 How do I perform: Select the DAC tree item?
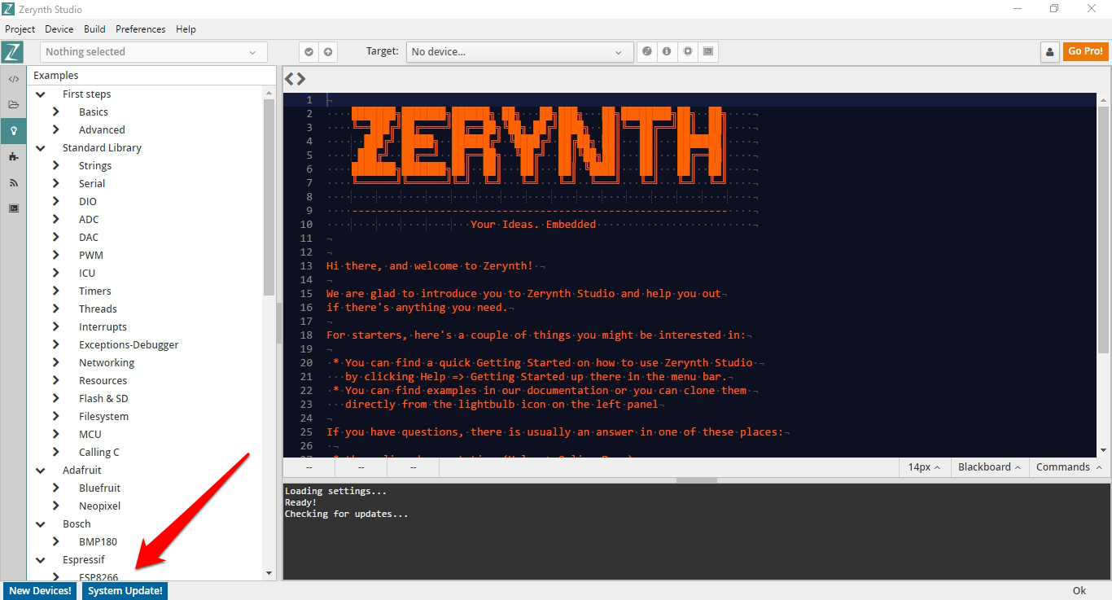(x=89, y=238)
